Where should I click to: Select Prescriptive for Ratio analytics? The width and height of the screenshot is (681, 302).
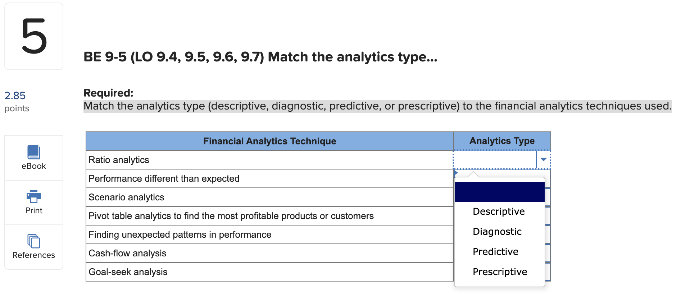(x=499, y=272)
